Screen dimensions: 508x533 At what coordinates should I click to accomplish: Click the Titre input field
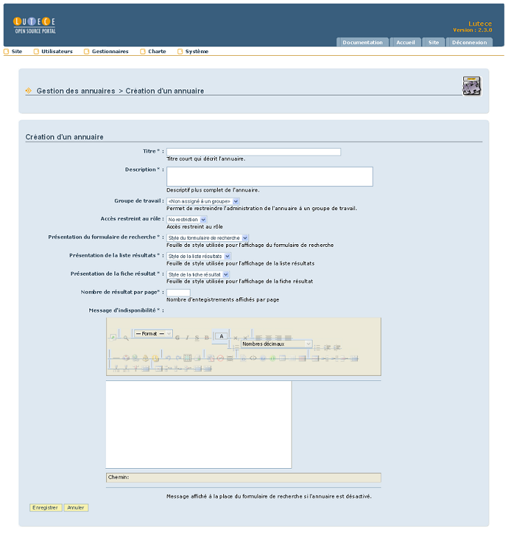click(254, 151)
